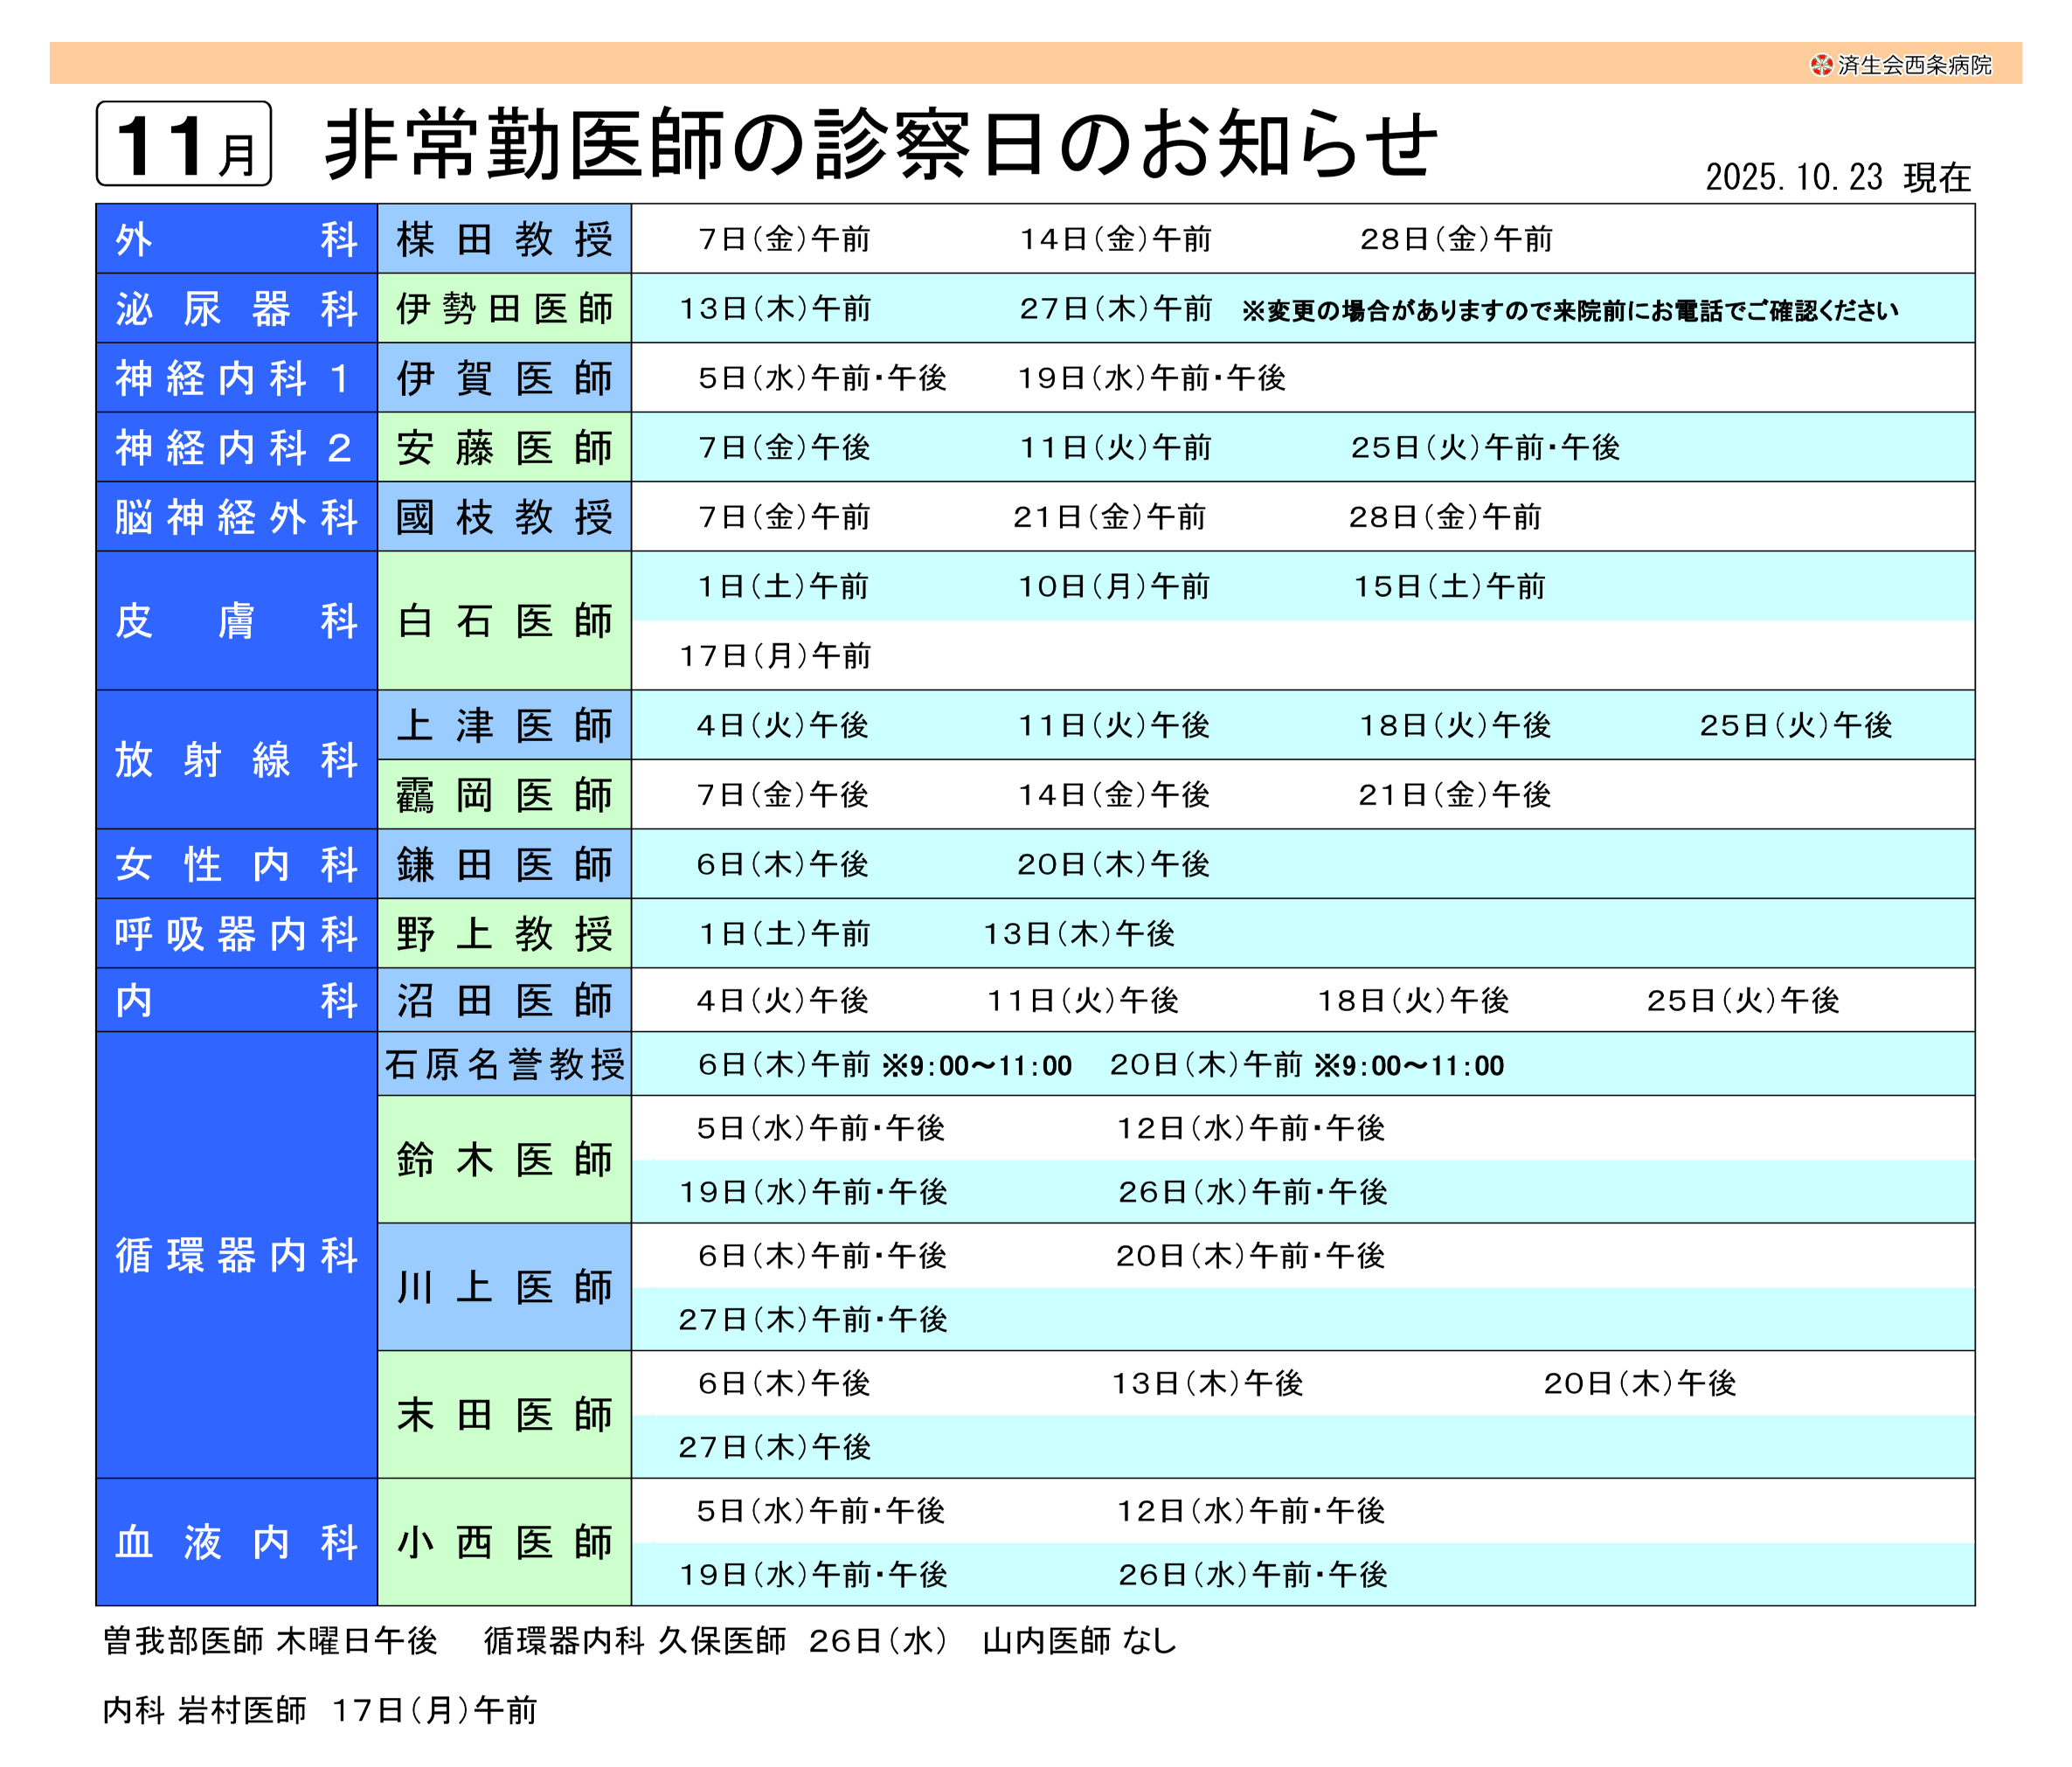This screenshot has width=2072, height=1767.
Task: Click 岩村医師 17日 footer note
Action: tap(320, 1710)
